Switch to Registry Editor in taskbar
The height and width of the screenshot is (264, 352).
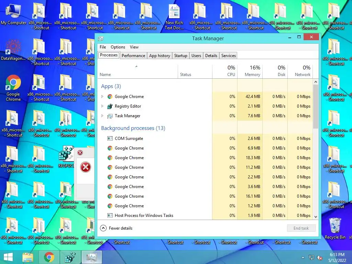tap(70, 257)
